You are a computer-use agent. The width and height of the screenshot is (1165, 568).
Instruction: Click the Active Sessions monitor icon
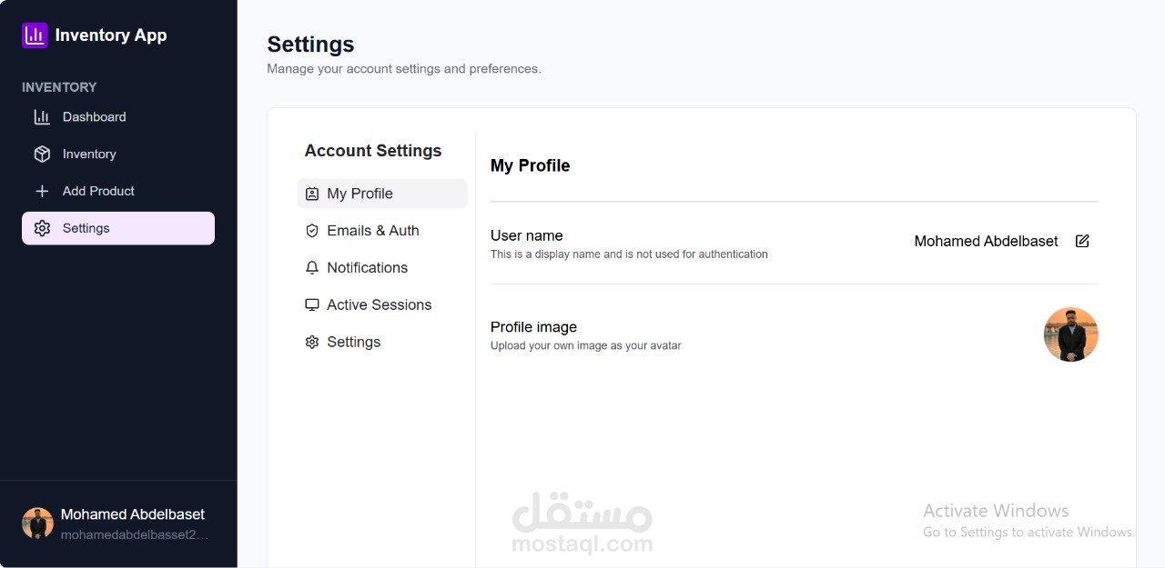(x=312, y=305)
